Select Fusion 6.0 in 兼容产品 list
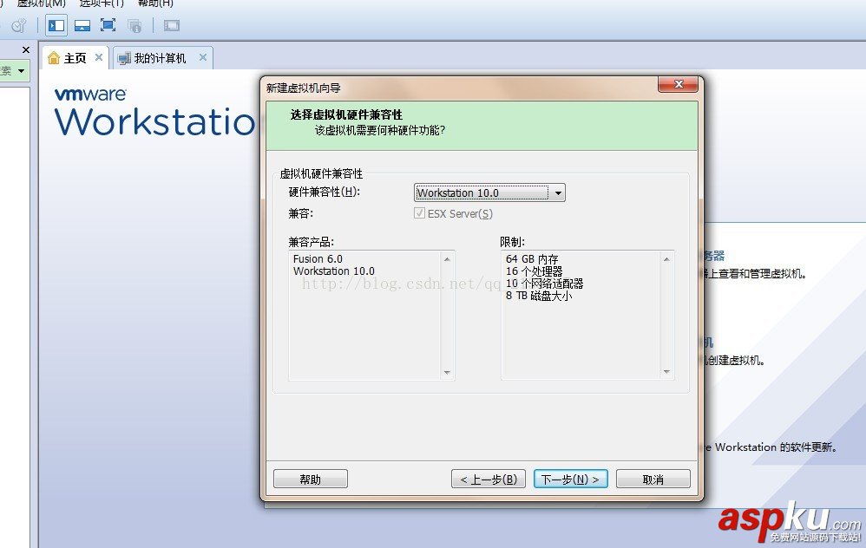The image size is (866, 548). (x=318, y=258)
